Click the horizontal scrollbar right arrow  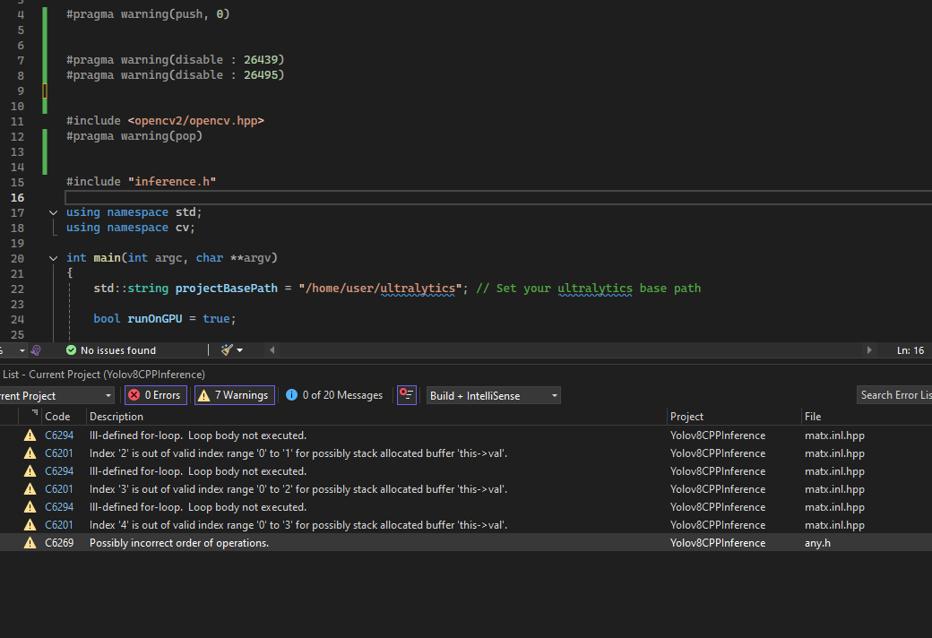pos(869,350)
